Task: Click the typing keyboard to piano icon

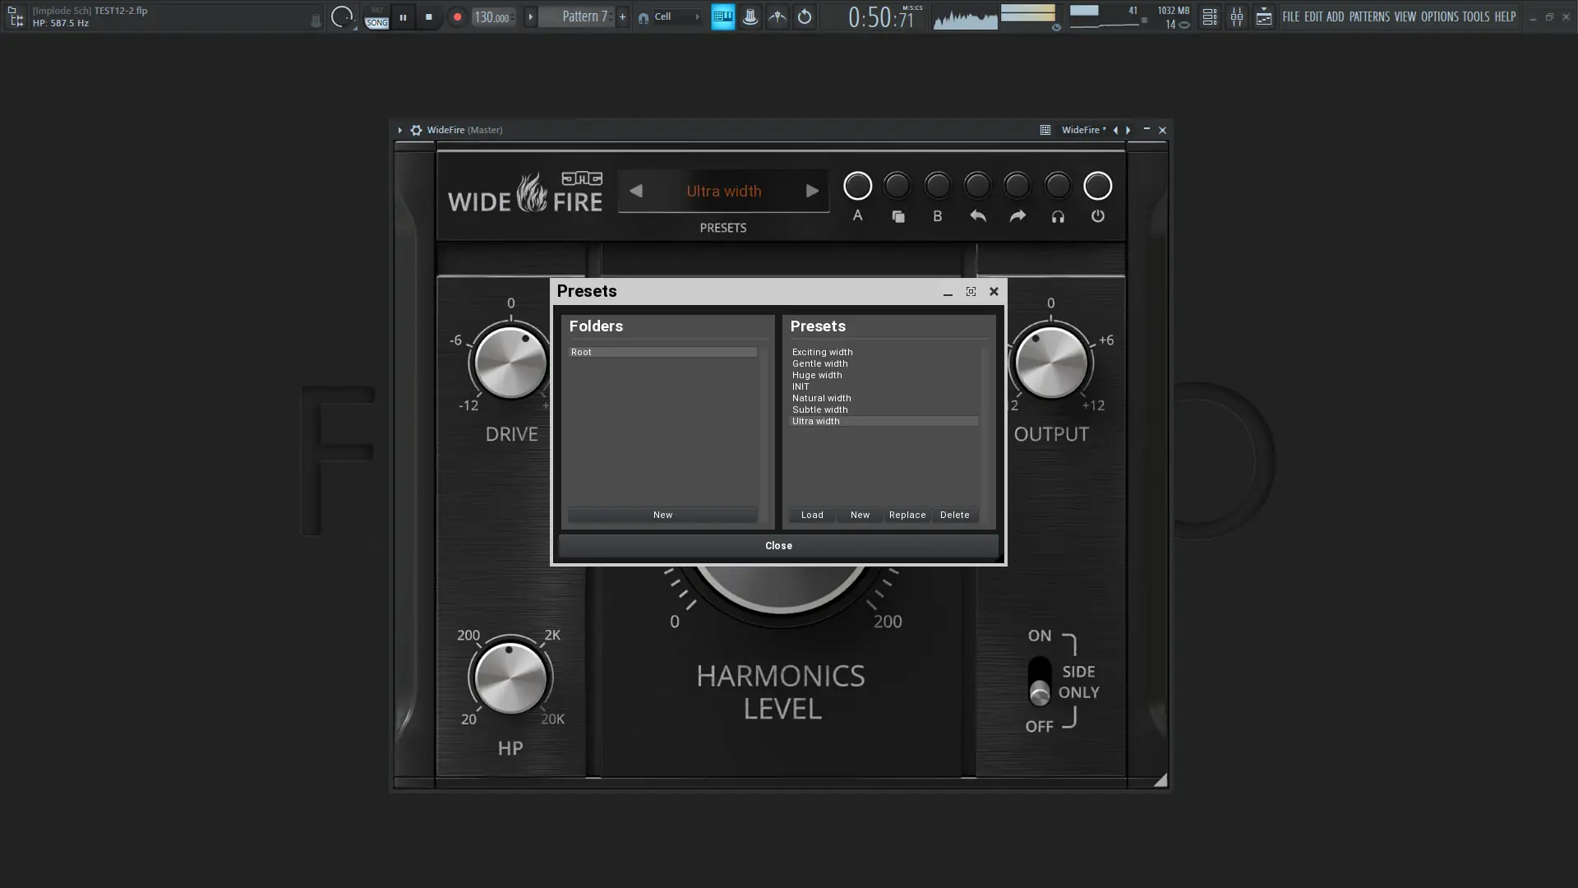Action: click(722, 16)
